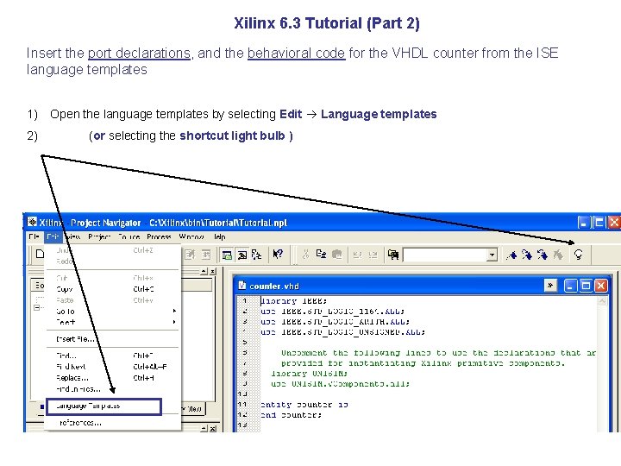Expand the Go To submenu
621x466 pixels.
pyautogui.click(x=111, y=311)
